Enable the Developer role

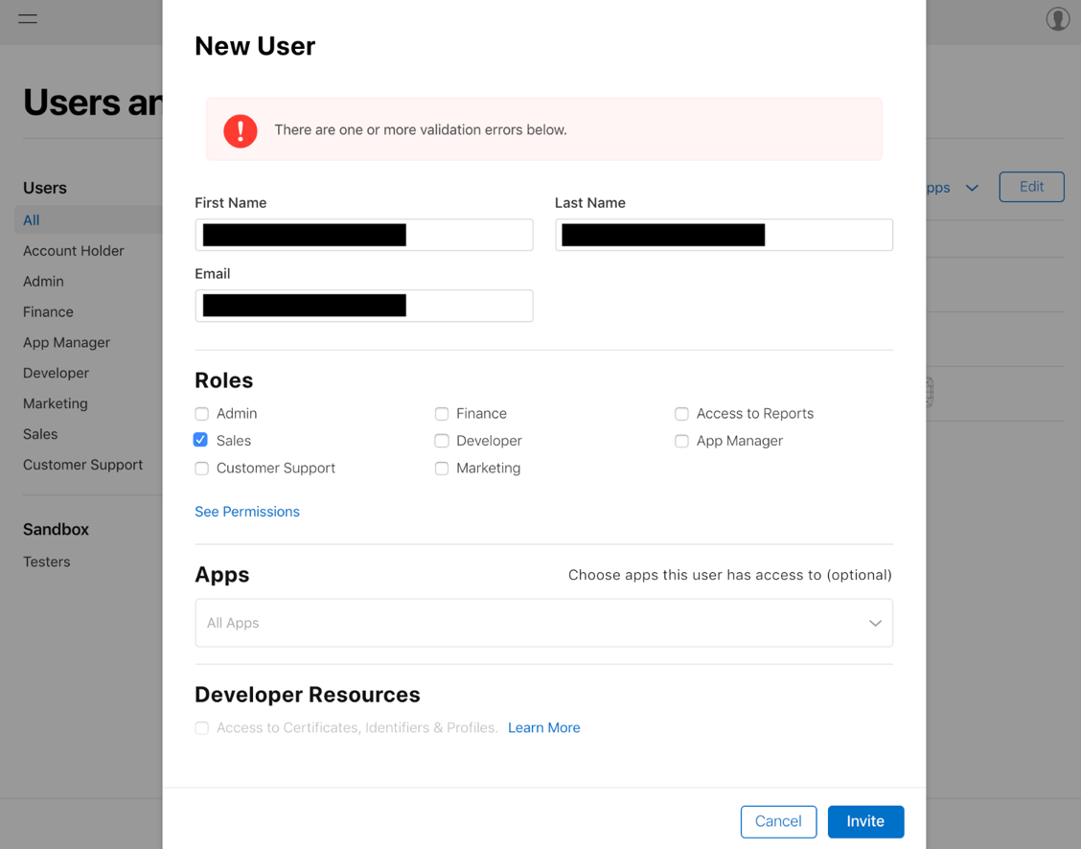pos(441,440)
